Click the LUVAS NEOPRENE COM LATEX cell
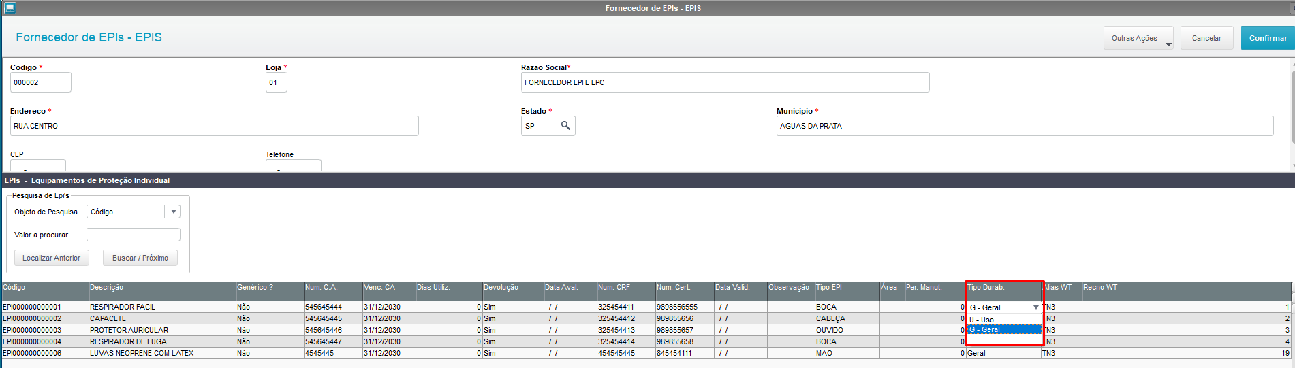The image size is (1295, 368). [162, 353]
